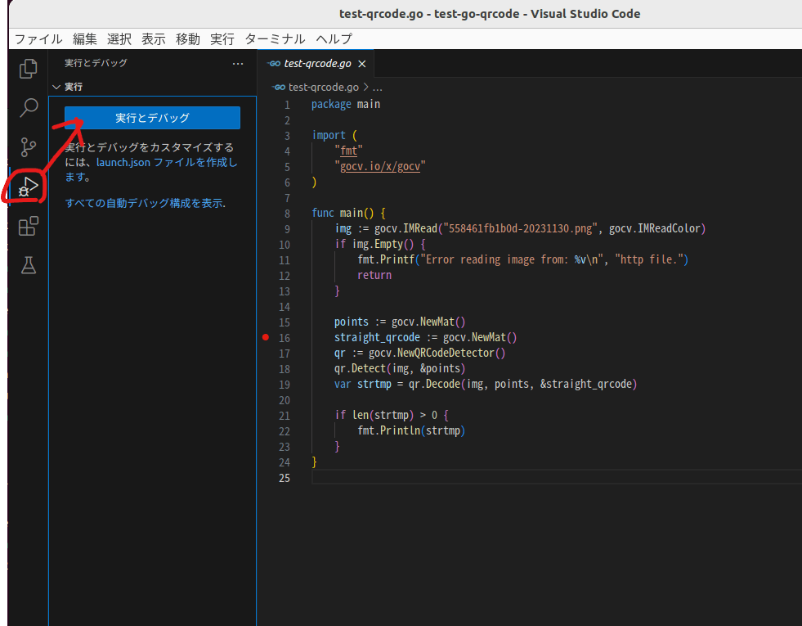Open the Source Control view icon
Viewport: 802px width, 626px height.
pyautogui.click(x=28, y=147)
